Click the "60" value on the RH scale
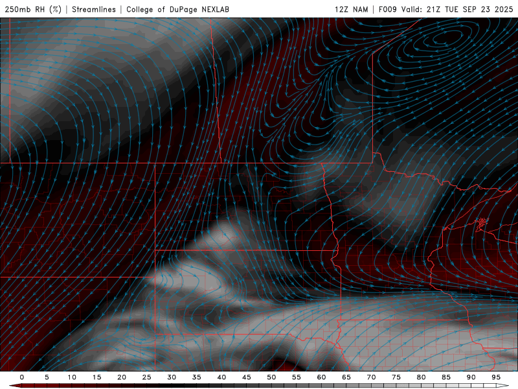This screenshot has height=389, width=518. click(321, 377)
